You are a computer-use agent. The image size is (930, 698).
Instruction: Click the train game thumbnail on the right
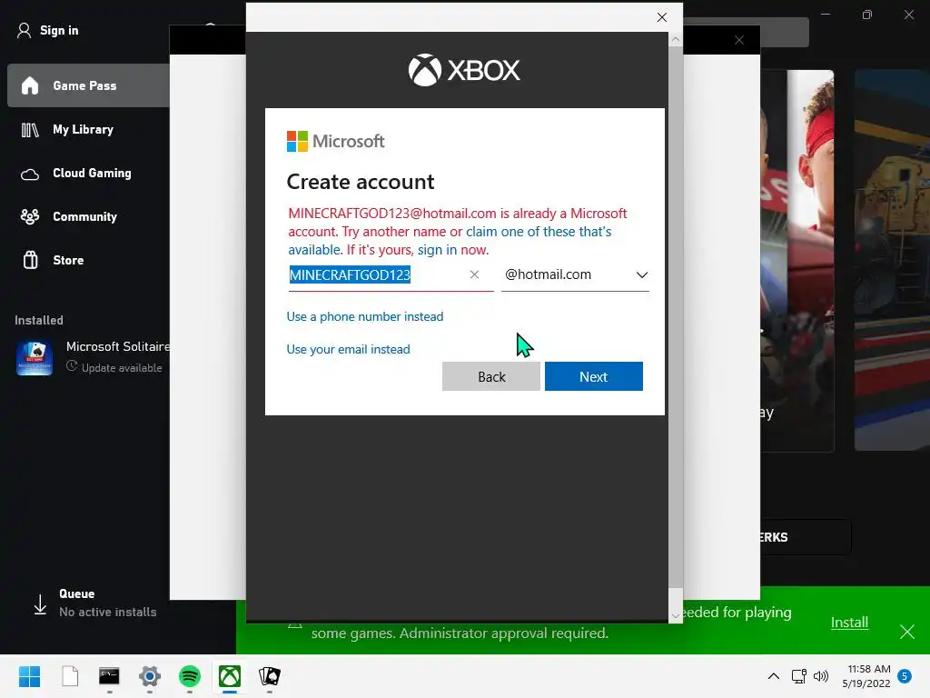(892, 260)
